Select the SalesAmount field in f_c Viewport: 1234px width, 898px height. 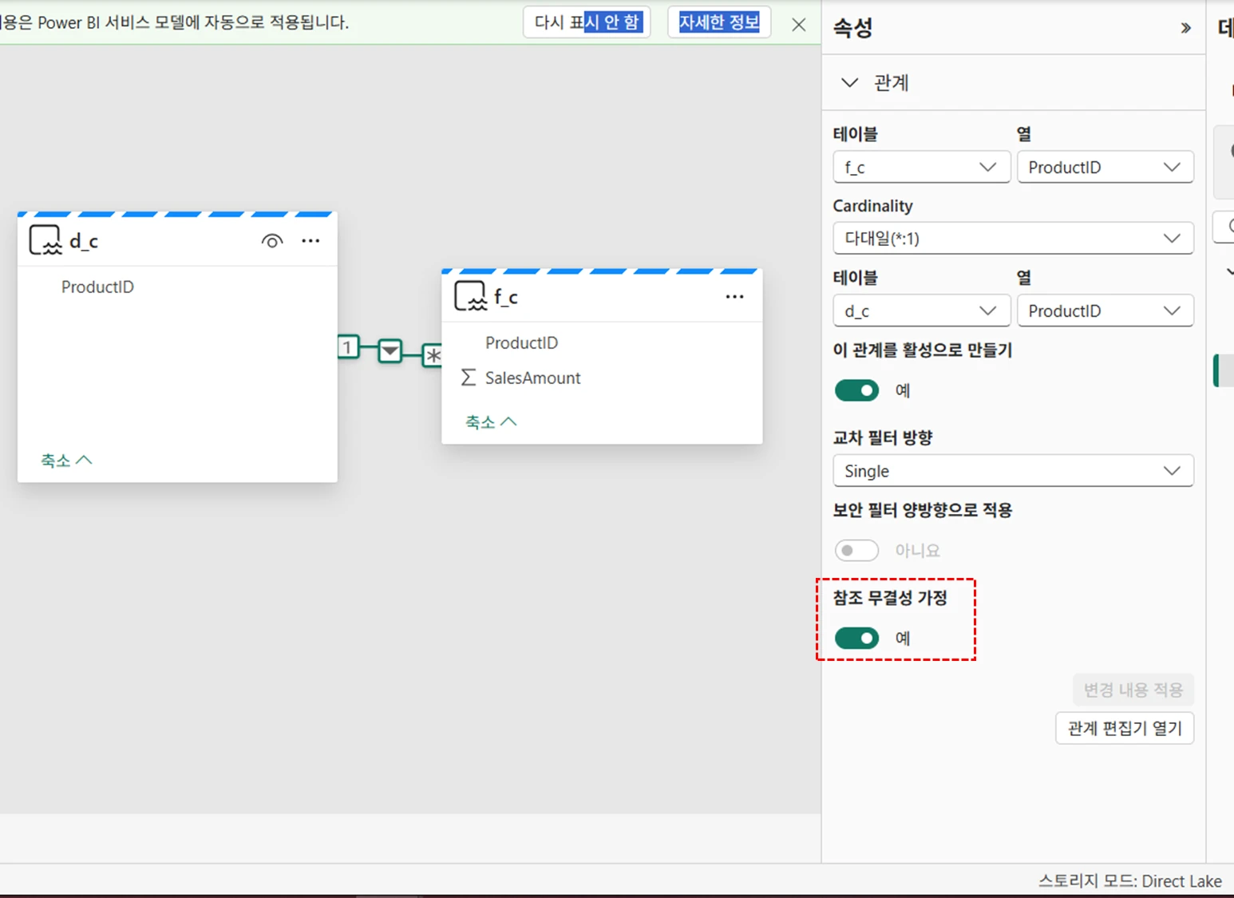click(x=532, y=378)
